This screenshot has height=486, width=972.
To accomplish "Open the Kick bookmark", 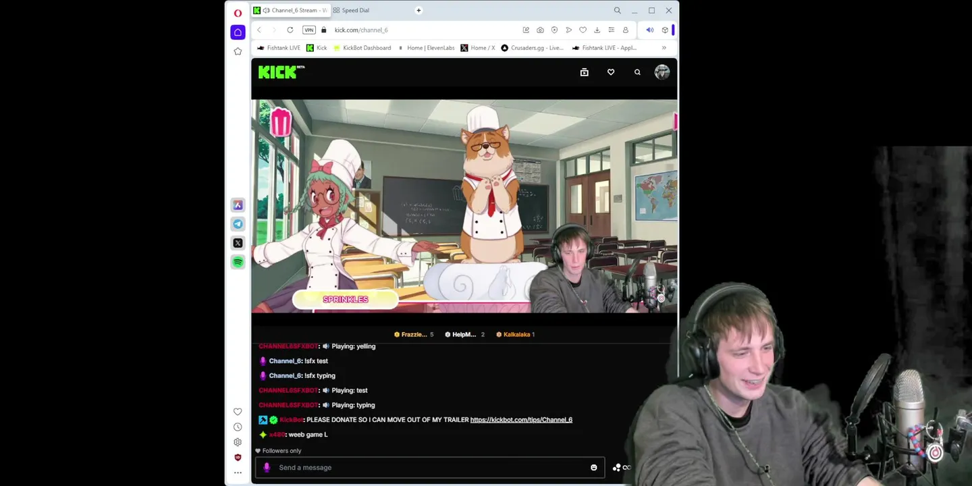I will click(317, 48).
